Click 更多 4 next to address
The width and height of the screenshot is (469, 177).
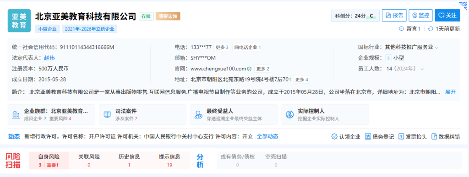301,80
